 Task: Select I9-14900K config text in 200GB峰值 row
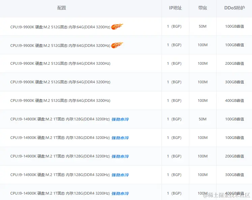tap(60, 156)
